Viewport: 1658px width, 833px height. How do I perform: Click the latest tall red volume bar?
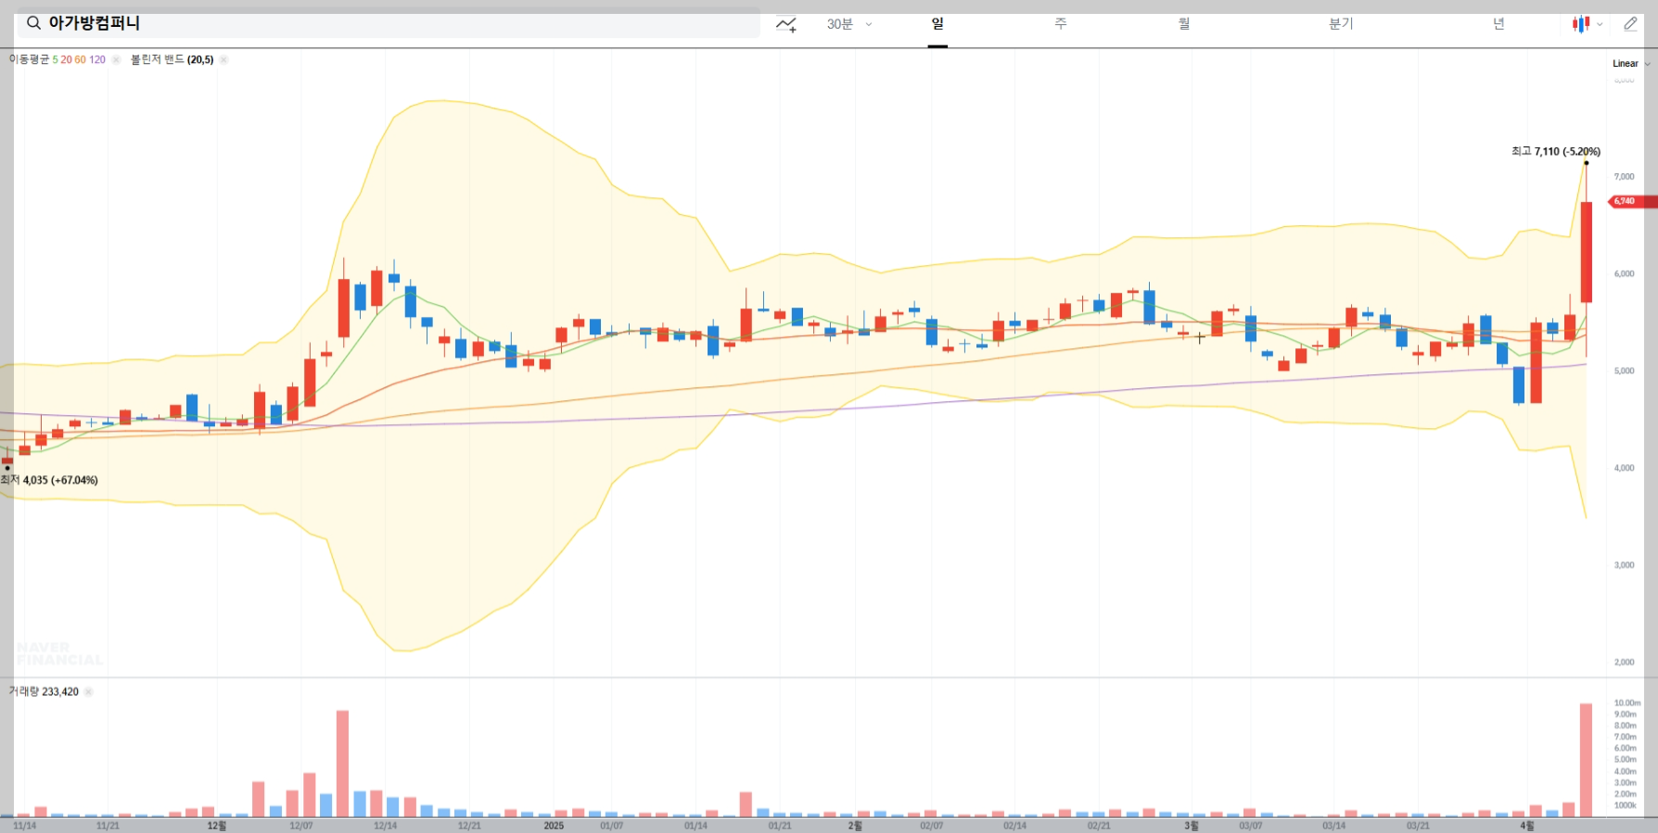[x=1587, y=760]
